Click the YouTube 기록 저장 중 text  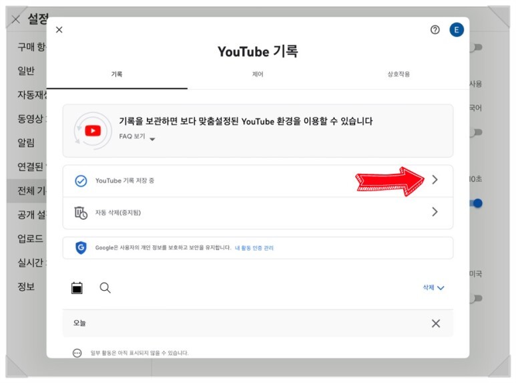click(x=125, y=180)
